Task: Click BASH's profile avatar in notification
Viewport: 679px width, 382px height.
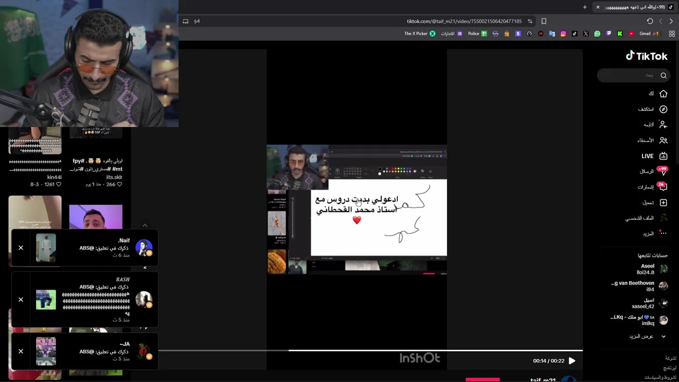Action: (144, 300)
